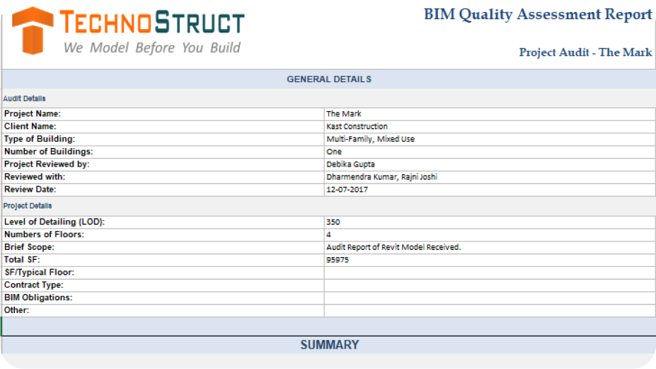
Task: Click the 'Number of Buildings:' label
Action: point(49,152)
